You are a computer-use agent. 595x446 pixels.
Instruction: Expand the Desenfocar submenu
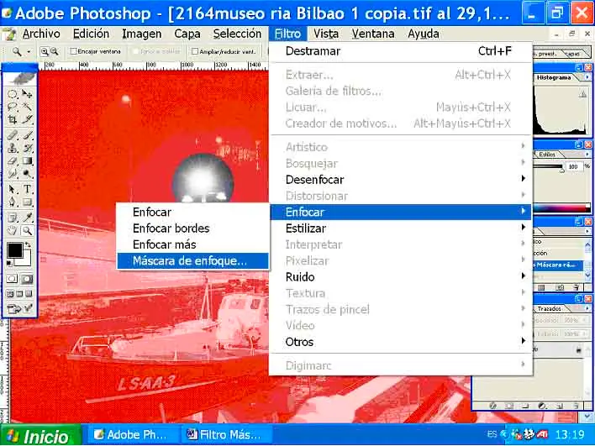tap(400, 180)
